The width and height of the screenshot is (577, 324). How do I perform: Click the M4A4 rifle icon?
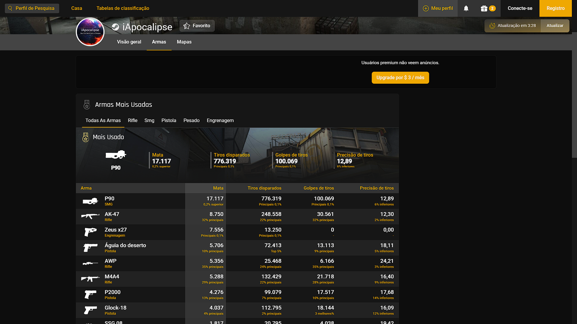tap(90, 279)
